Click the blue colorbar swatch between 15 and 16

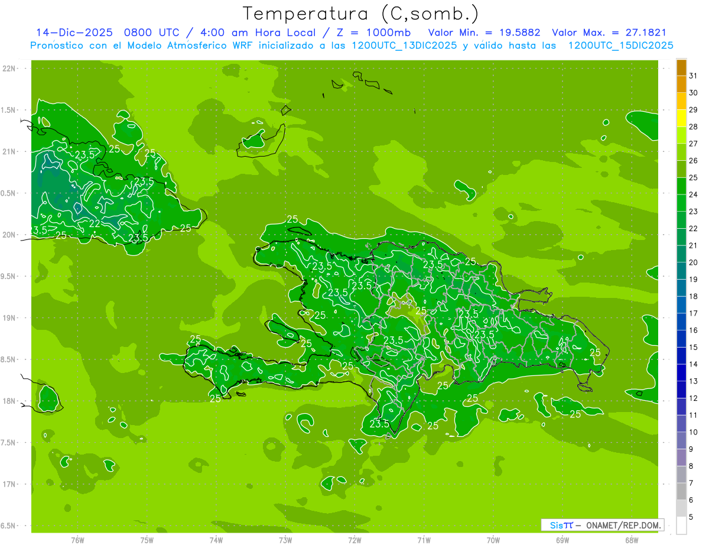tap(681, 339)
